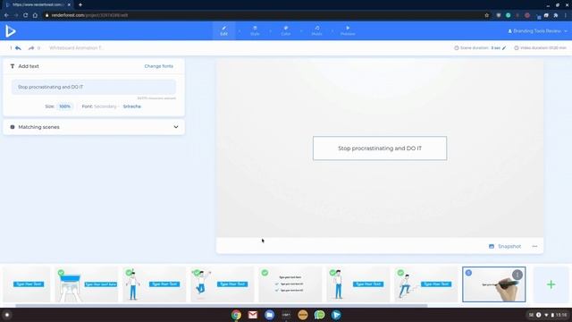
Task: Open the Preview tab
Action: (x=348, y=30)
